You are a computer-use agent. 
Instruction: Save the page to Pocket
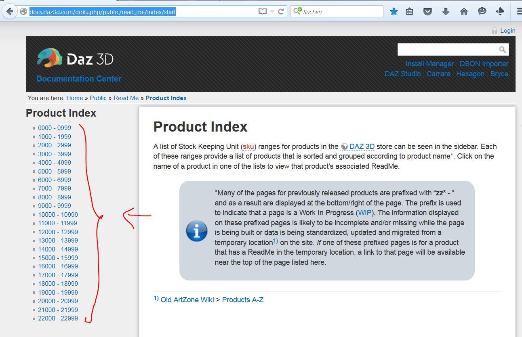click(x=427, y=12)
